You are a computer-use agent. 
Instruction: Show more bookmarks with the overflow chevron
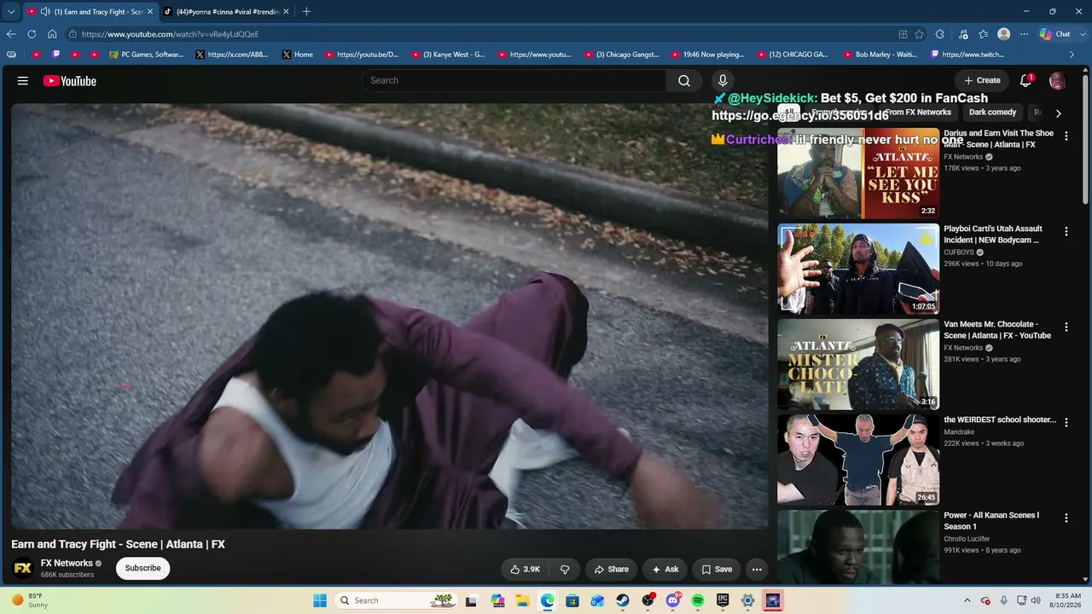1072,55
